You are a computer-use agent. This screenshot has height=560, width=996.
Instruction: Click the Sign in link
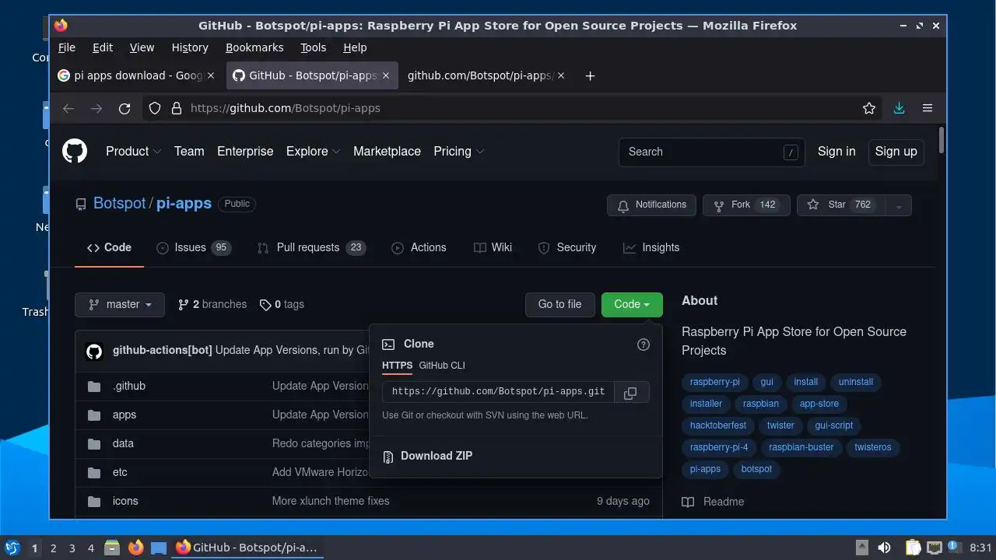tap(836, 152)
